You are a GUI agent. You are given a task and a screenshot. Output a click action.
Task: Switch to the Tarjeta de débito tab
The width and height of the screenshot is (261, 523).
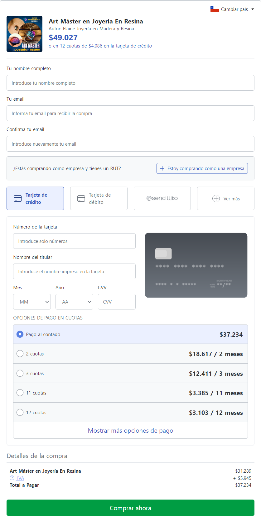click(99, 199)
